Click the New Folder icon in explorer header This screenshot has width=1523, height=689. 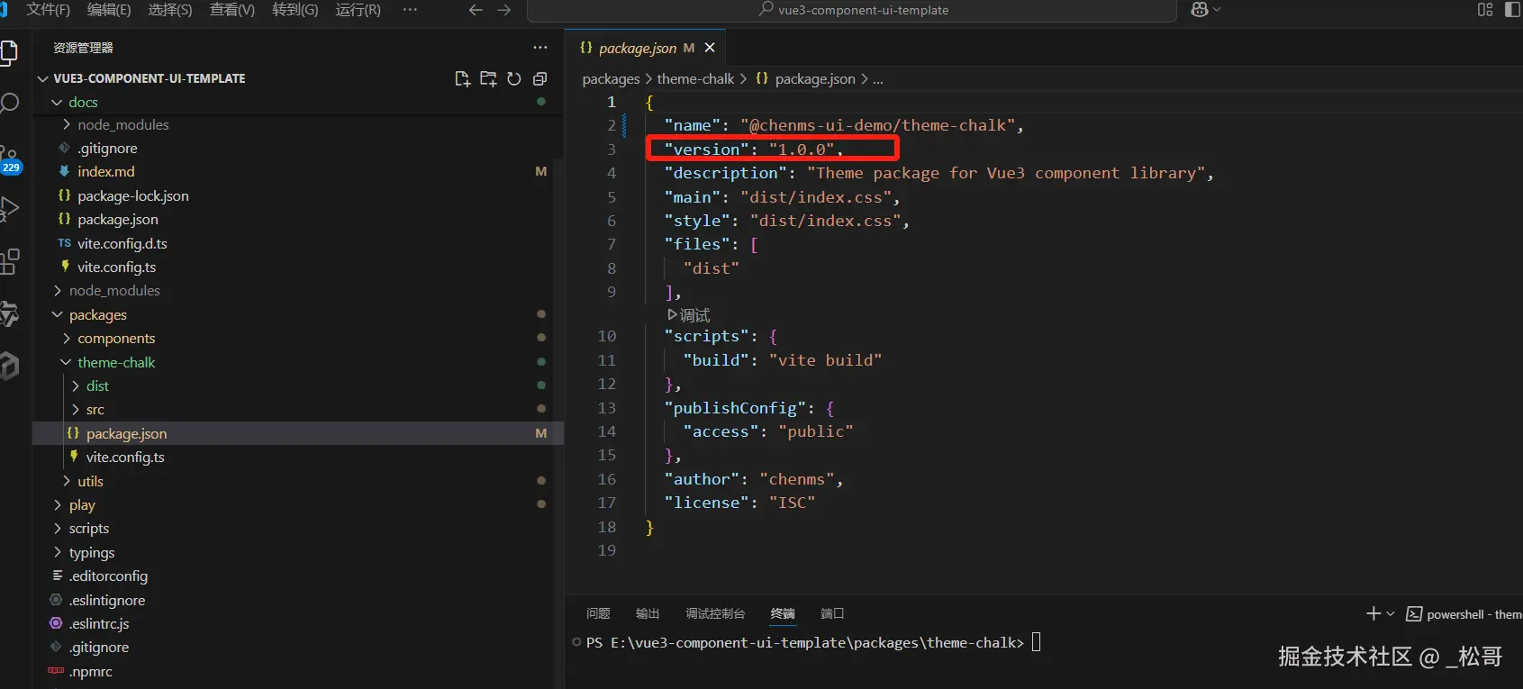click(488, 79)
